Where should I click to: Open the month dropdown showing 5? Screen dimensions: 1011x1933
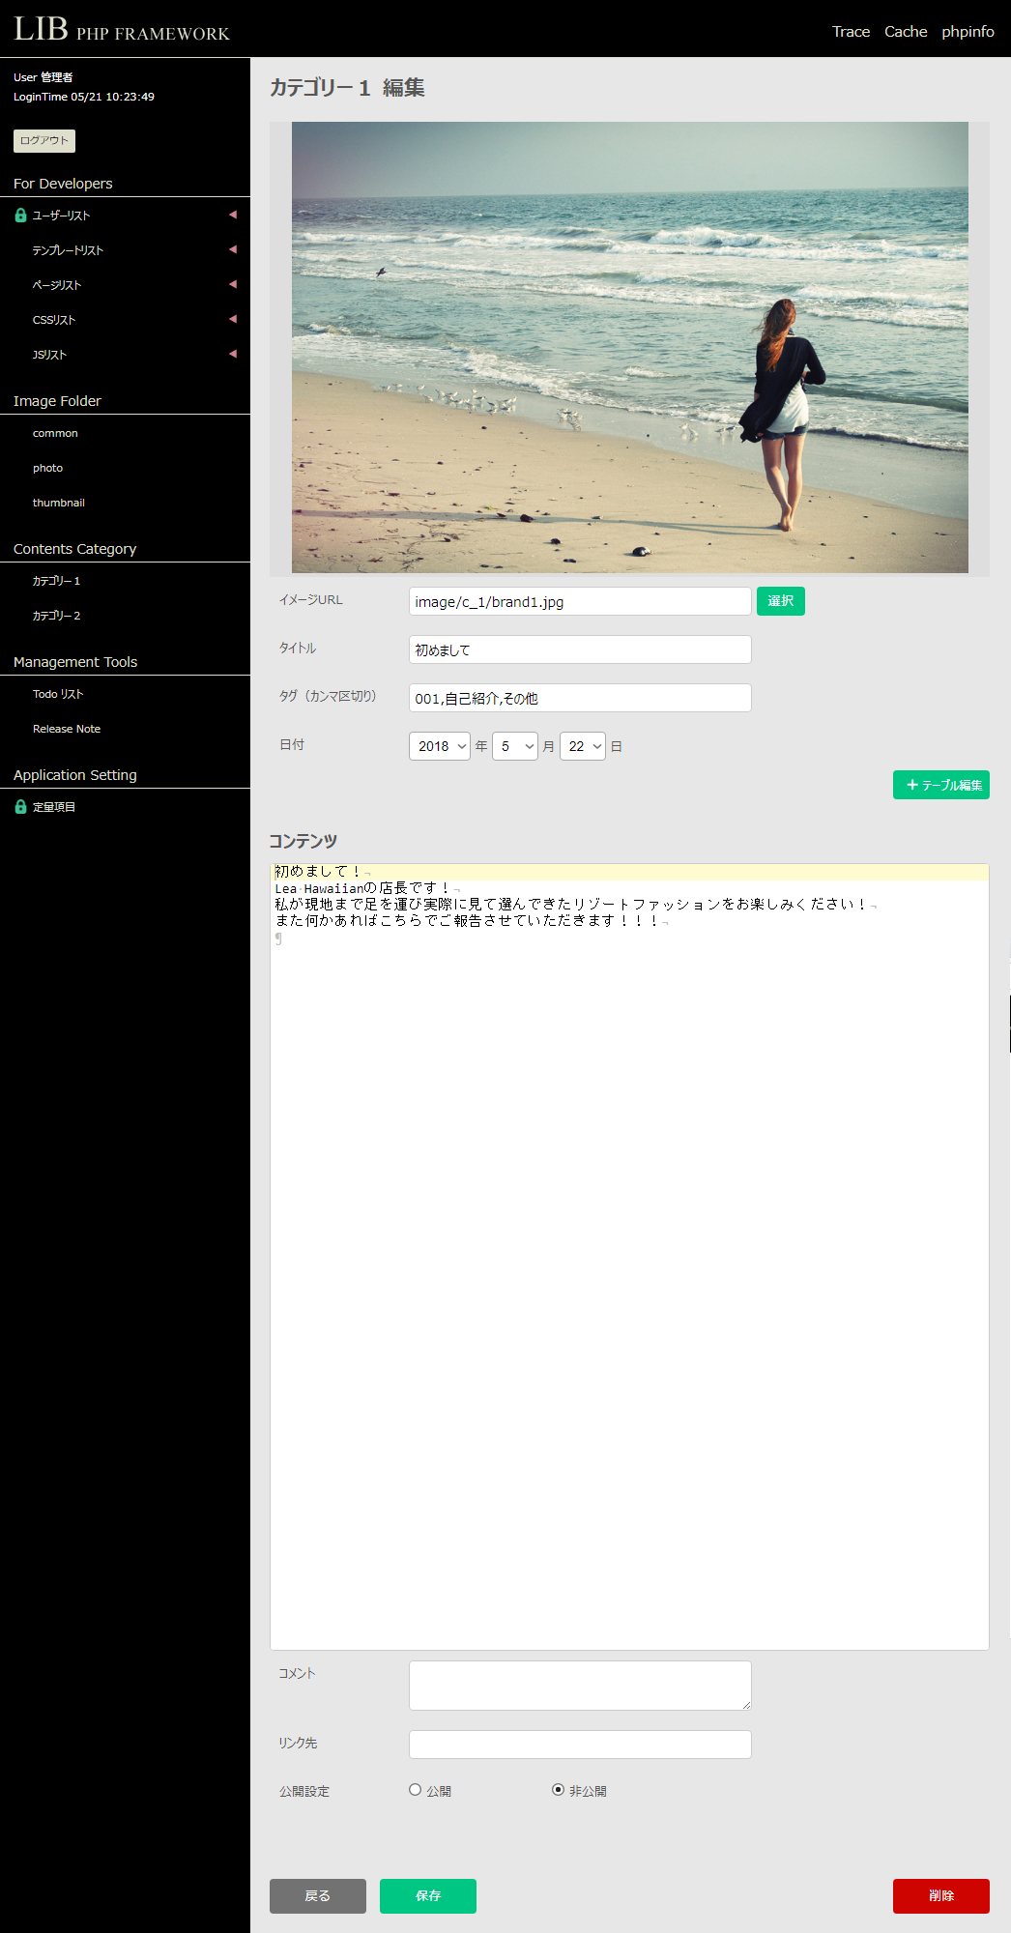coord(514,746)
